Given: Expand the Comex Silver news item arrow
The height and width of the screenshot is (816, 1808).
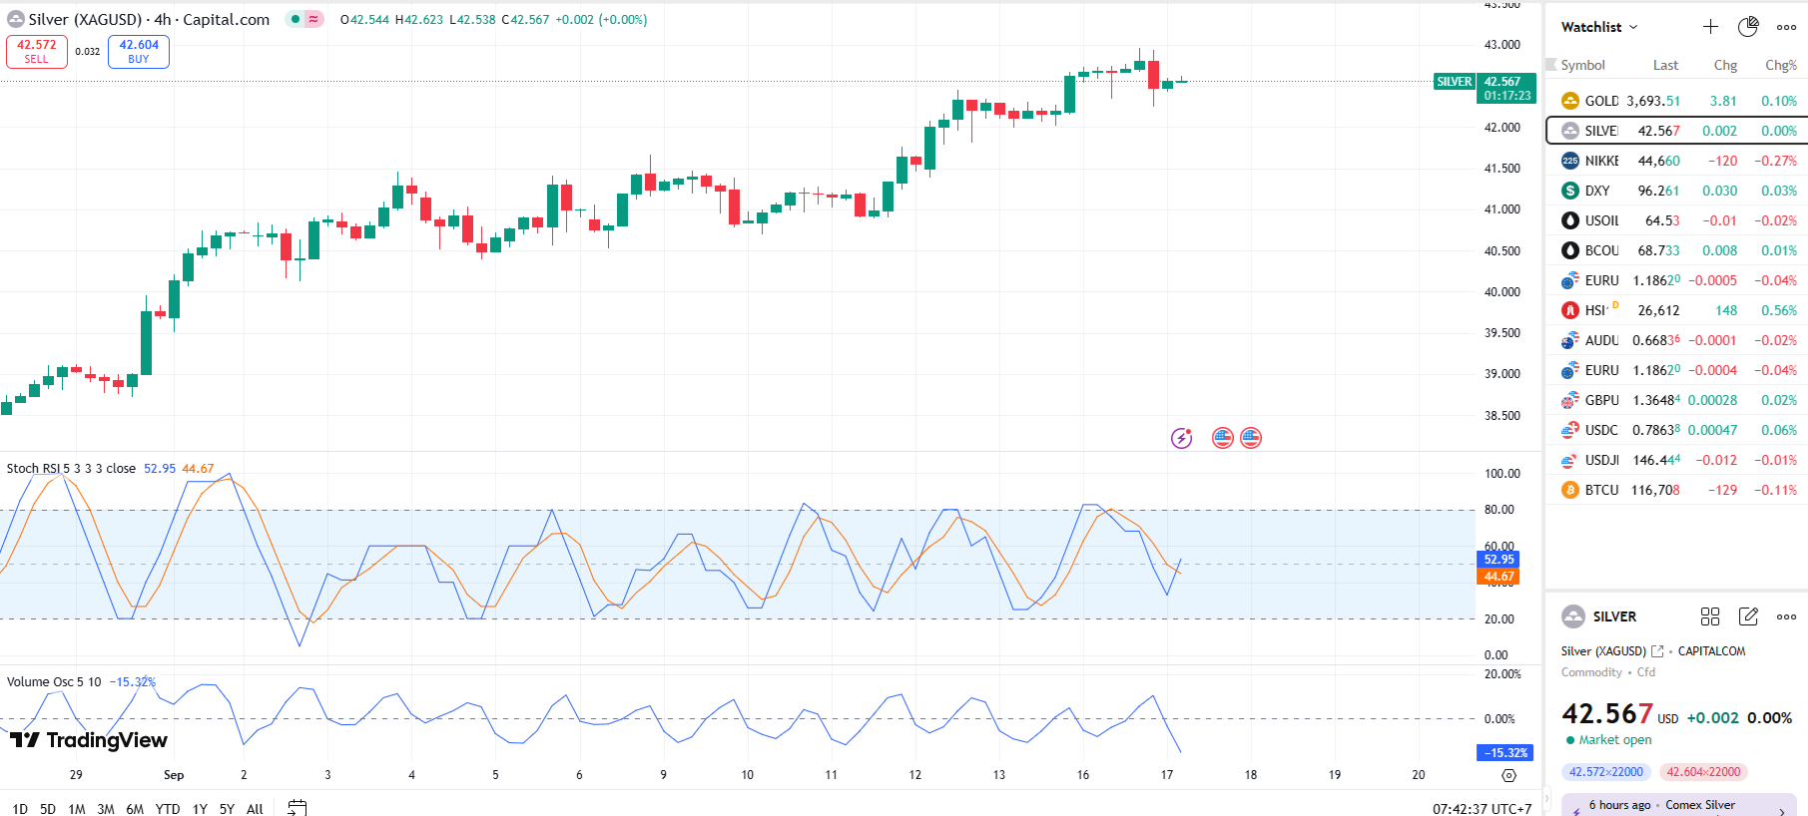Looking at the screenshot, I should [x=1781, y=809].
